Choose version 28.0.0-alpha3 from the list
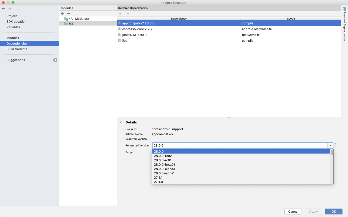This screenshot has width=348, height=217. click(x=241, y=169)
